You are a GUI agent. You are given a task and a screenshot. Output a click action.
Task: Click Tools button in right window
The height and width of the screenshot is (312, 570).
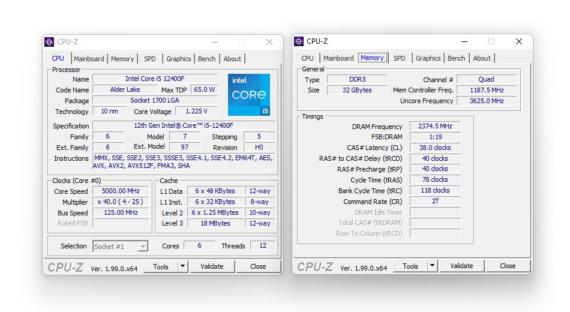coord(410,266)
